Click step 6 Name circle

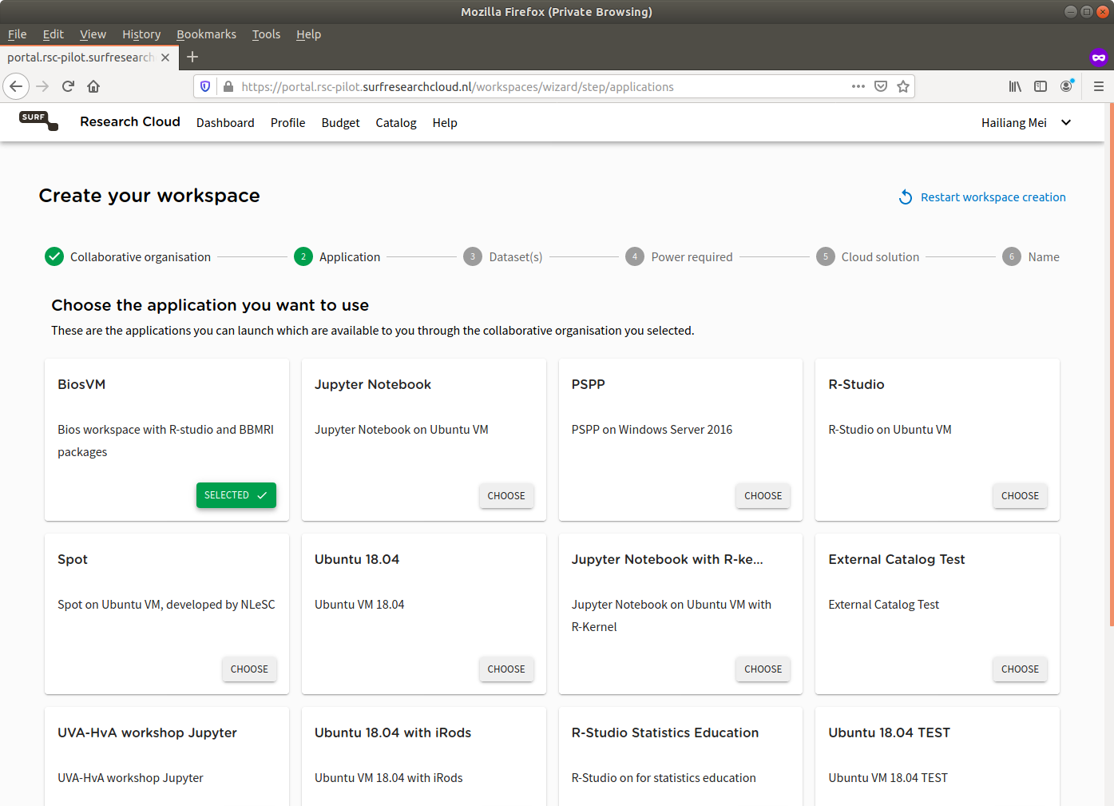pos(1012,256)
